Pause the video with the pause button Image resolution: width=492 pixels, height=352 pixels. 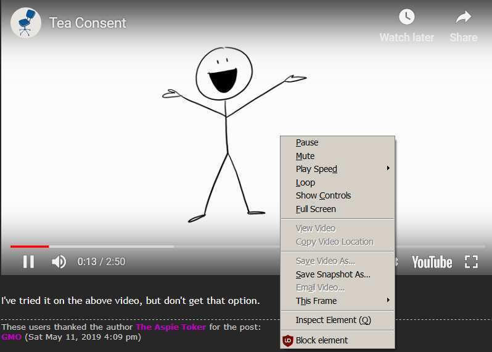(x=28, y=261)
